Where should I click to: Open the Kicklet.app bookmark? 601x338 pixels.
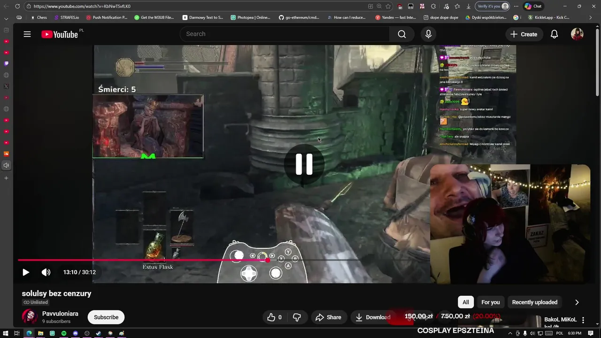coord(549,17)
